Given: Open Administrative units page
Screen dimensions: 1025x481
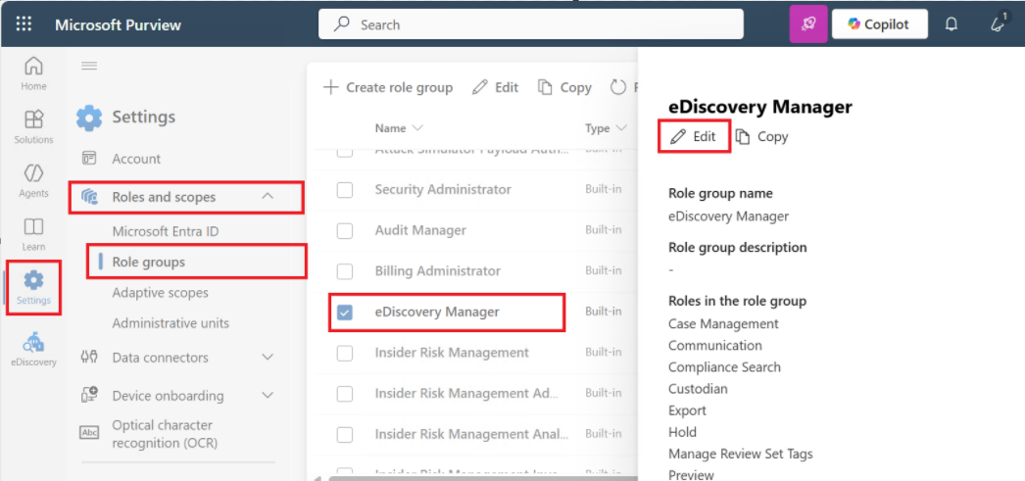Looking at the screenshot, I should click(x=171, y=323).
